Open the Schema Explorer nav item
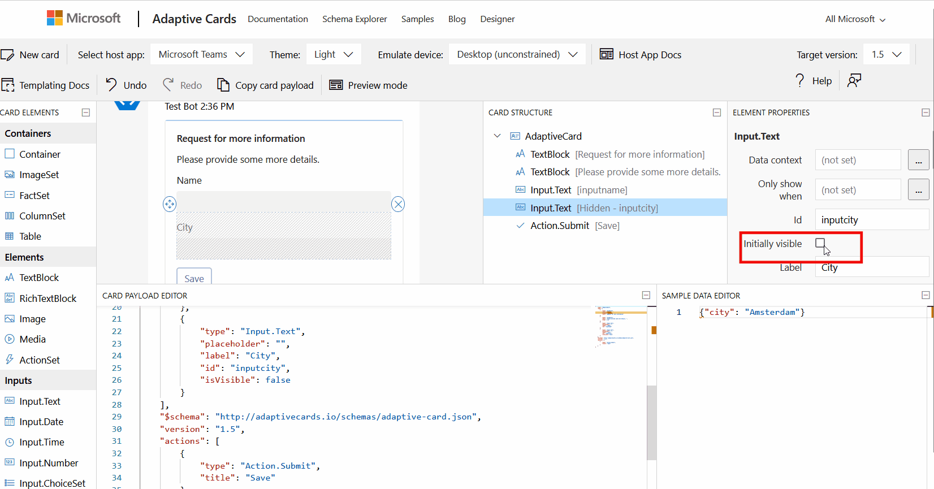This screenshot has width=934, height=489. click(x=354, y=19)
